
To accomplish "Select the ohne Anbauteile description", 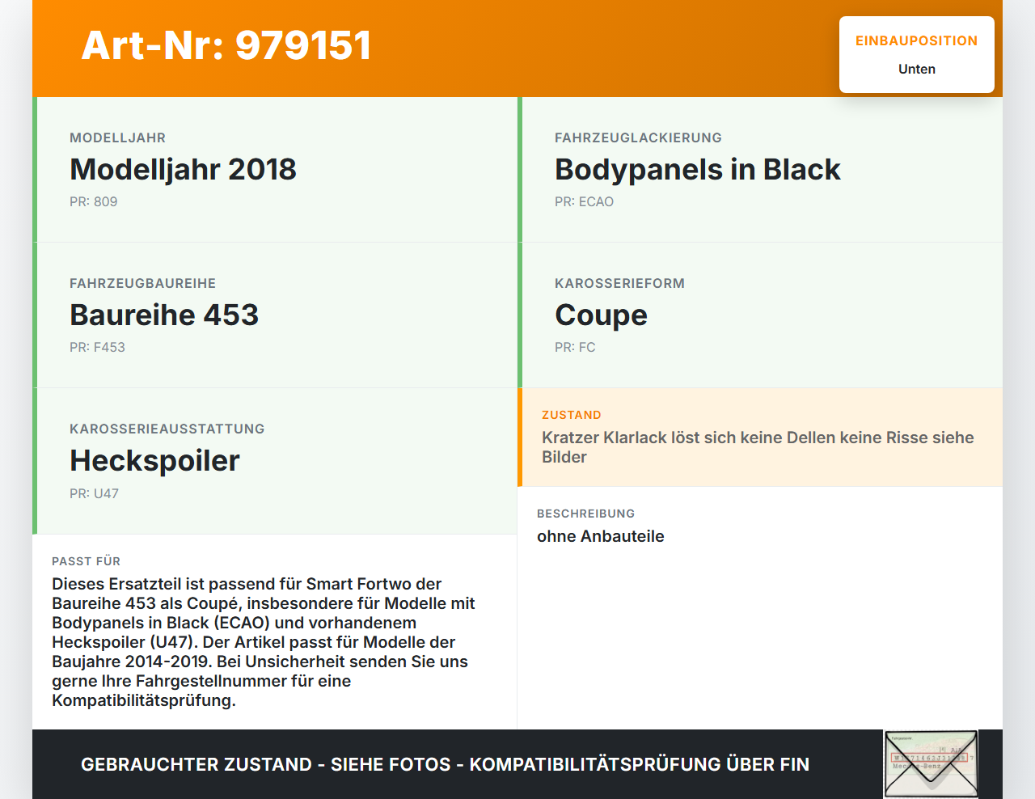I will click(601, 536).
